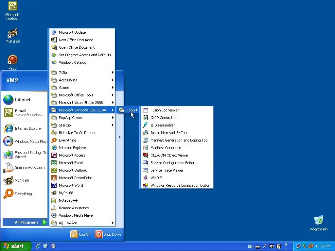The width and height of the screenshot is (335, 251).
Task: Expand Microsoft Visual Studio 2008 submenu arrow
Action: click(113, 103)
